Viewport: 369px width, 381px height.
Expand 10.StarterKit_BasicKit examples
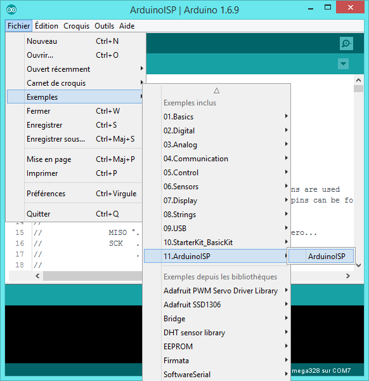[217, 243]
